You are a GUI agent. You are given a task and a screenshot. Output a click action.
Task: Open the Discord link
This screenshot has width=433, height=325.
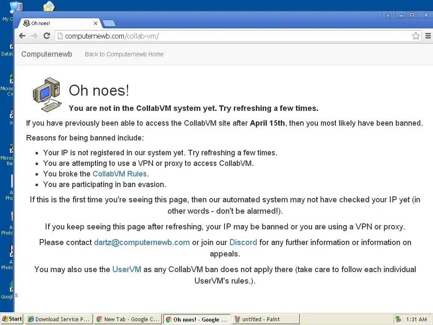tap(243, 242)
